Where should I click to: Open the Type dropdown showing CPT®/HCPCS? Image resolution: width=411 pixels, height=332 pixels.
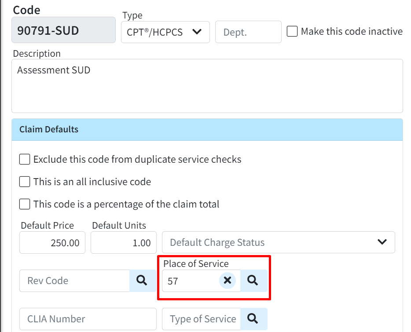pos(165,32)
